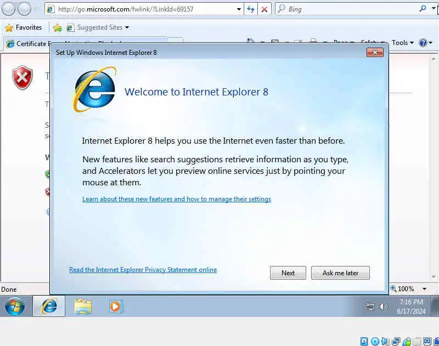Expand the Suggested Sites dropdown
Image resolution: width=439 pixels, height=346 pixels.
coord(127,27)
